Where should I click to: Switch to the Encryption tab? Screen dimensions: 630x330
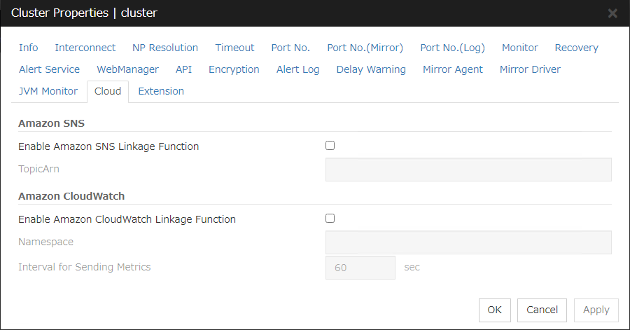(234, 69)
